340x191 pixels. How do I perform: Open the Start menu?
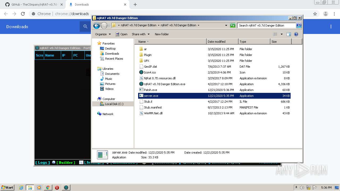click(7, 188)
